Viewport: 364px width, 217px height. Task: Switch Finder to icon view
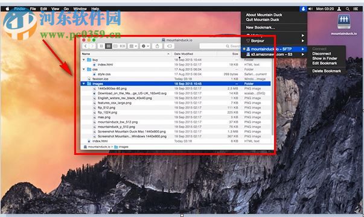click(x=101, y=46)
